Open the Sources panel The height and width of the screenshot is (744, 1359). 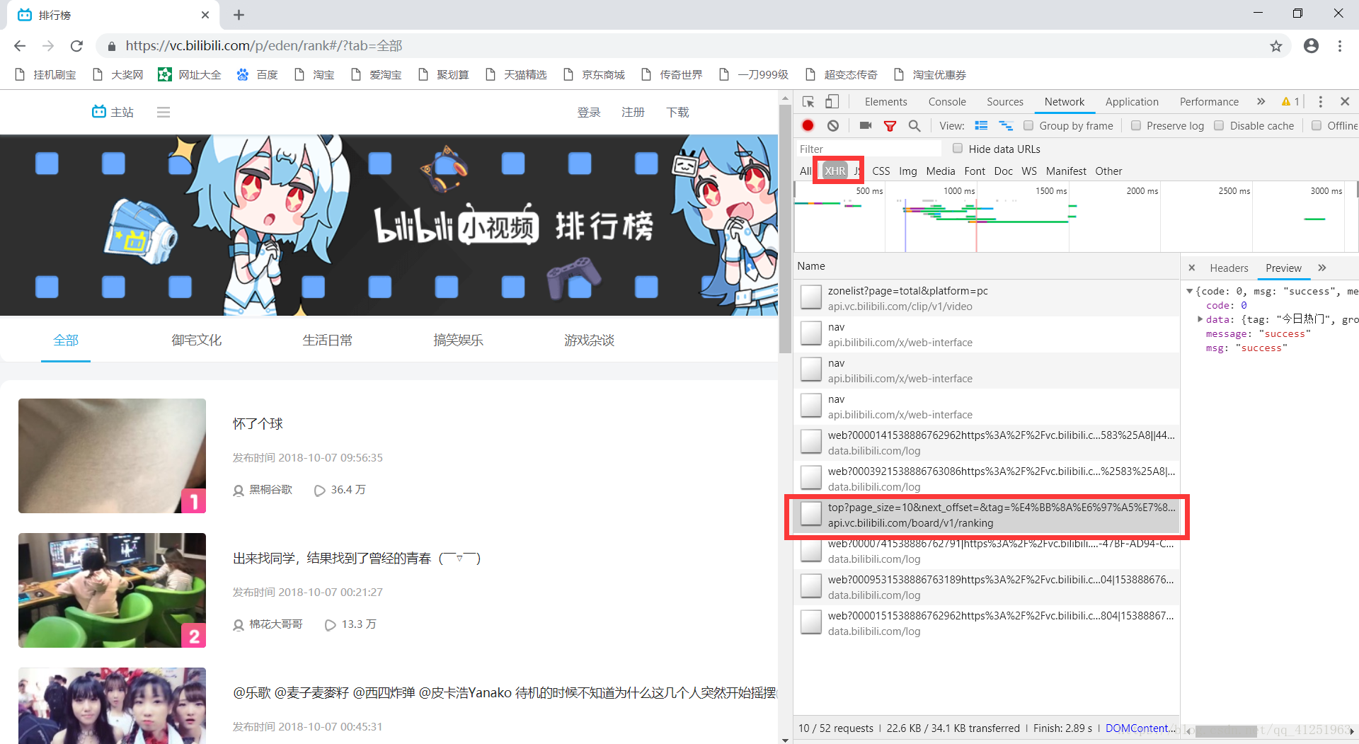tap(1005, 102)
